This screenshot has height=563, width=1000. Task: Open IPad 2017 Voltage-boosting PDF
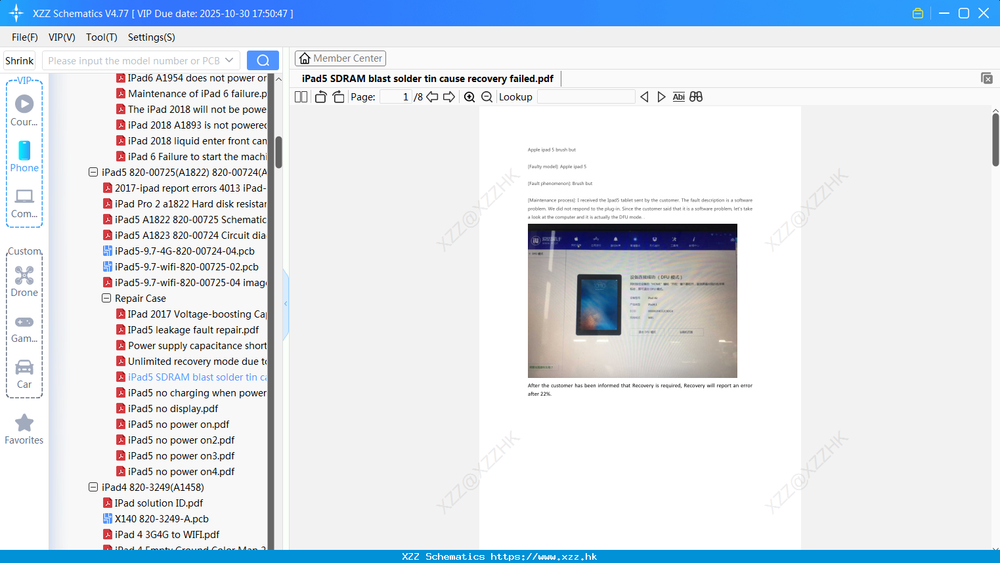(x=197, y=314)
